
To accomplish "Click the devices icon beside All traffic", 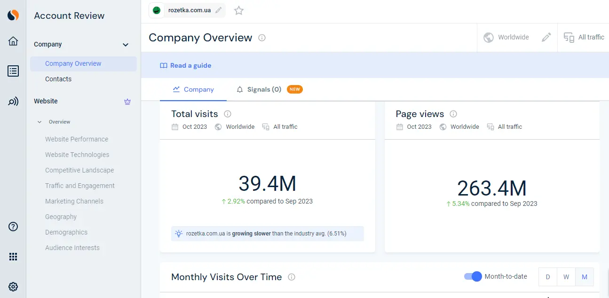I will (569, 38).
